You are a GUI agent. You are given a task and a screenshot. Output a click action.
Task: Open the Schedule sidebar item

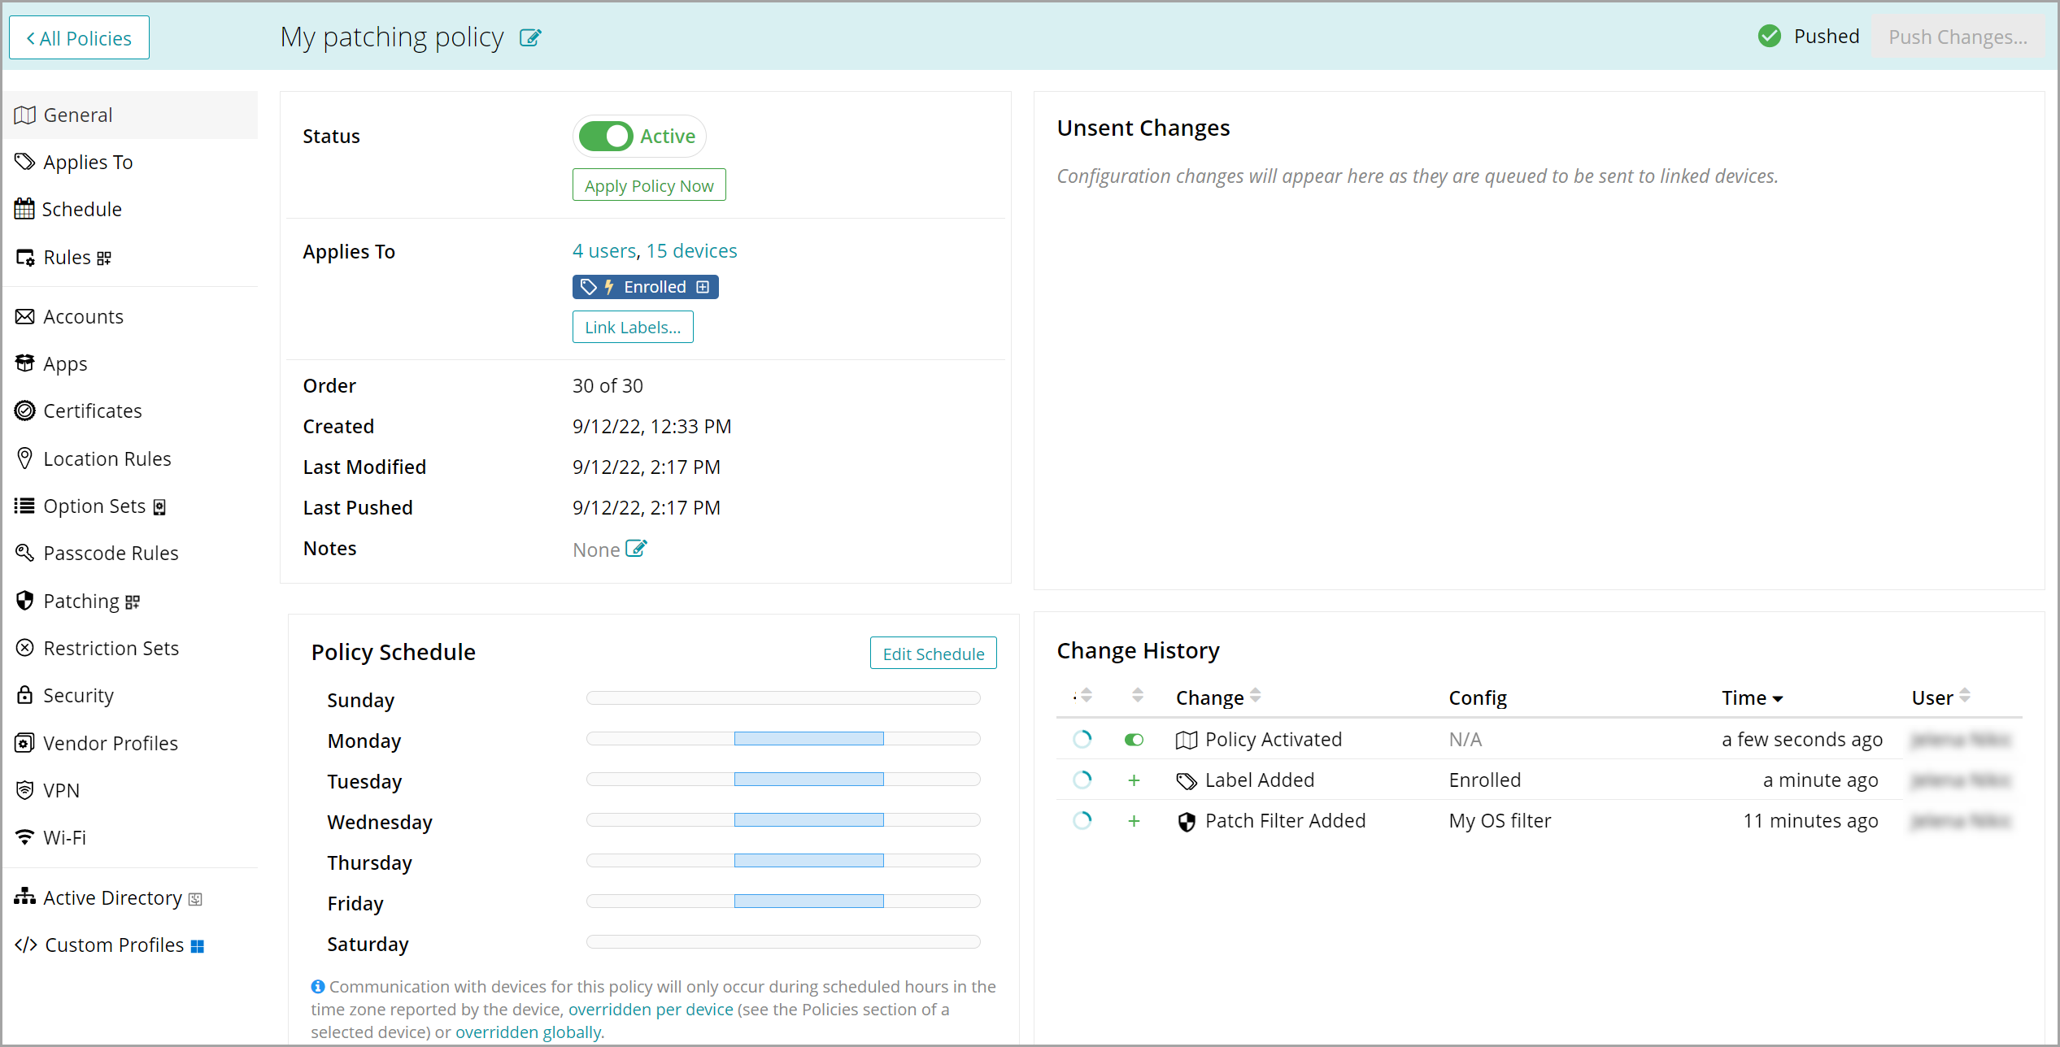click(81, 209)
